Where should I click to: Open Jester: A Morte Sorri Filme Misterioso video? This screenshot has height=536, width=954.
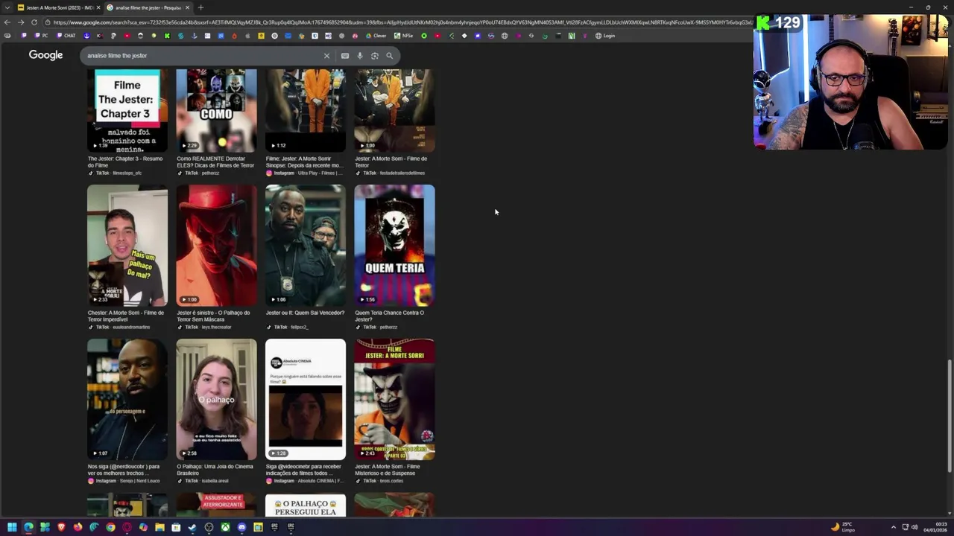pos(394,400)
